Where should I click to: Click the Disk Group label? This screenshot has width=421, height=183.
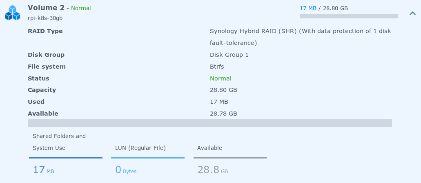[46, 55]
